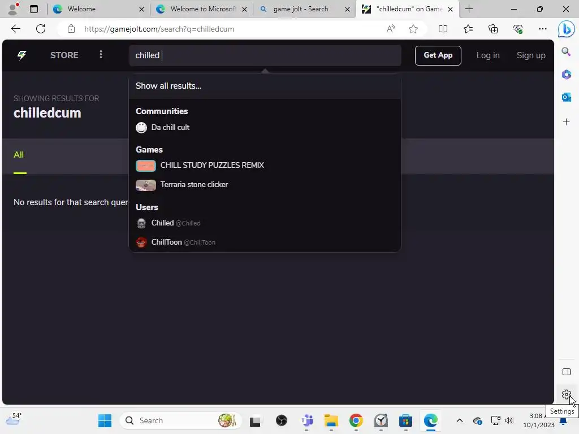Open Microsoft Teams from taskbar
Viewport: 579px width, 434px height.
(x=306, y=420)
